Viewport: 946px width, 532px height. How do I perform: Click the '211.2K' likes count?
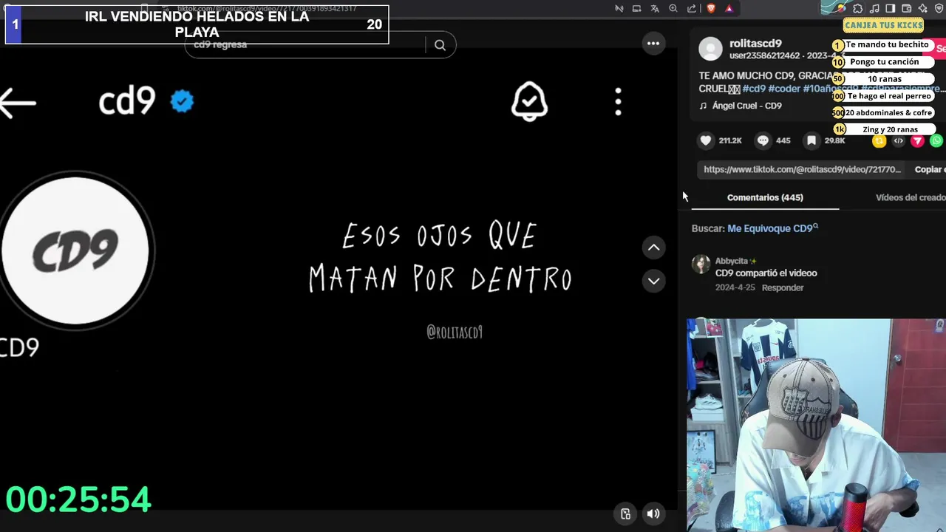click(730, 140)
